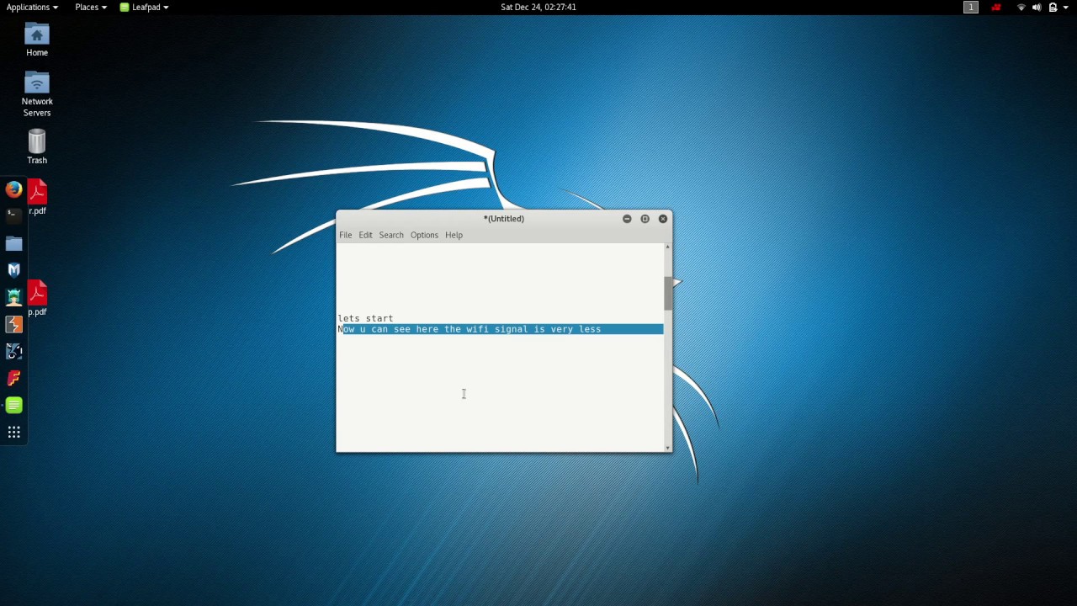Screen dimensions: 1077x606
Task: Click the highlighted wifi signal text line
Action: coord(500,329)
